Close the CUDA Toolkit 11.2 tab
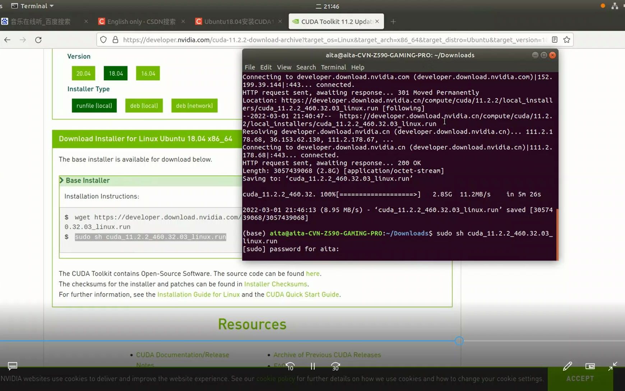 point(377,22)
